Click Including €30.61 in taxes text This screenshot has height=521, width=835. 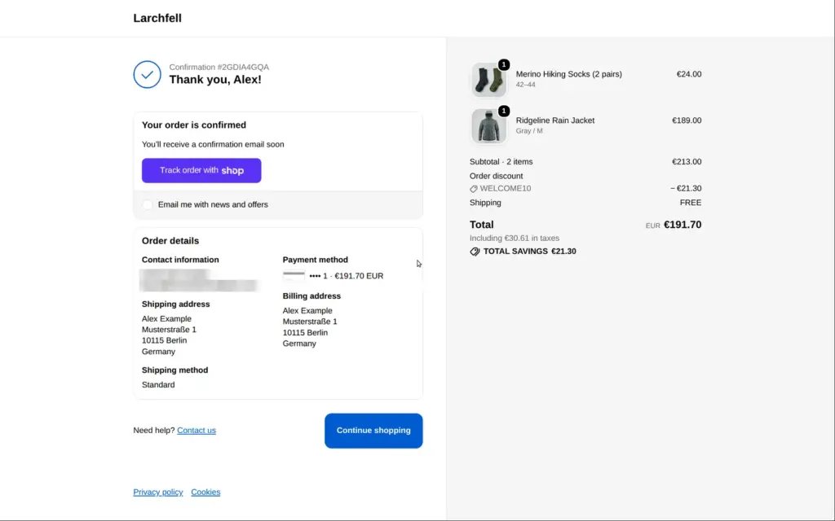click(x=515, y=239)
